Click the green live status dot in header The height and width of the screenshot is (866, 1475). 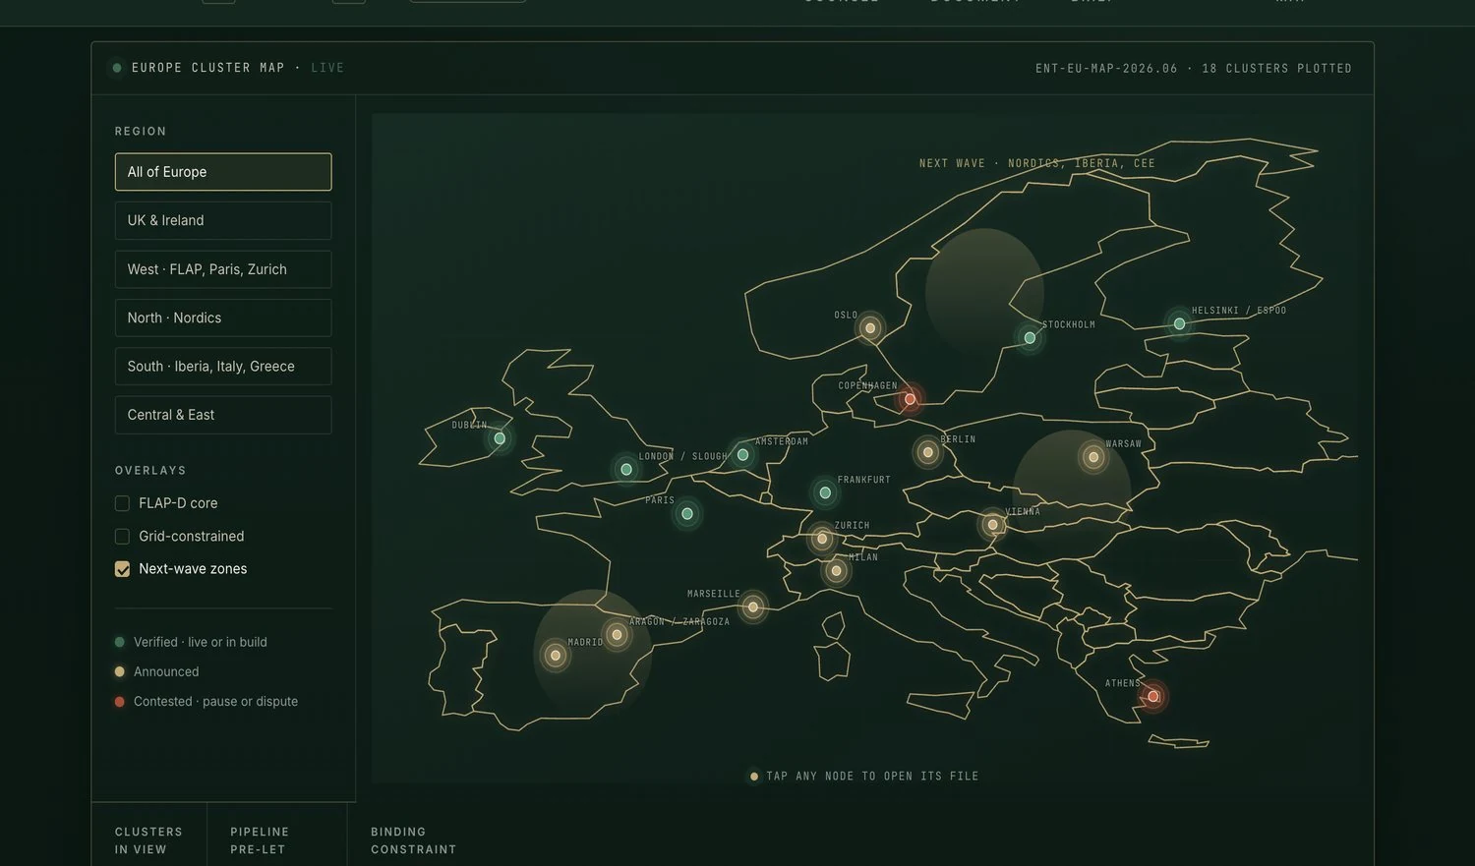point(117,68)
